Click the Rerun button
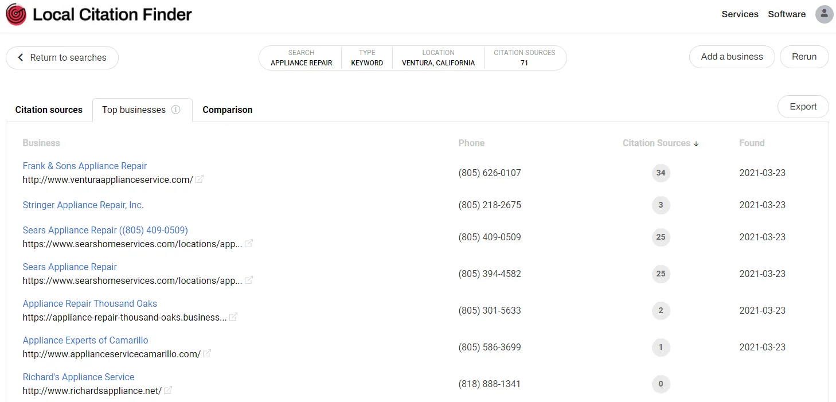This screenshot has width=836, height=402. [x=804, y=57]
